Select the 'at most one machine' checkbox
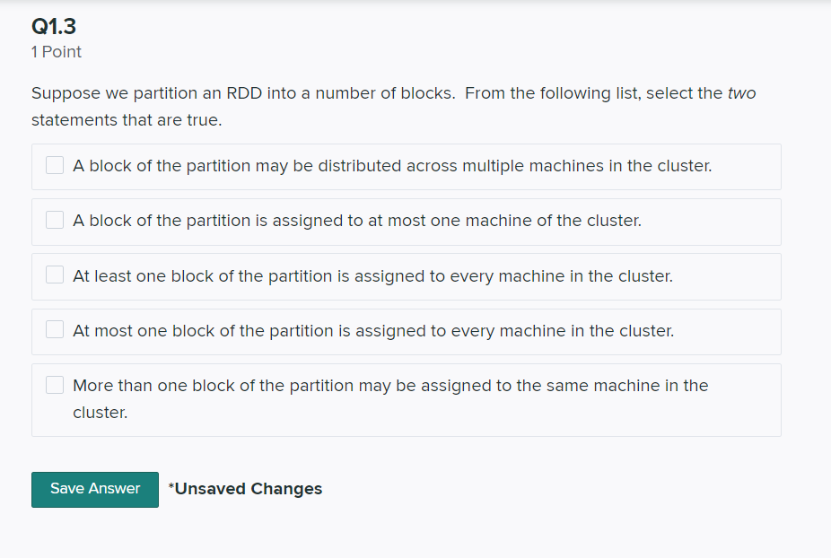 [55, 220]
